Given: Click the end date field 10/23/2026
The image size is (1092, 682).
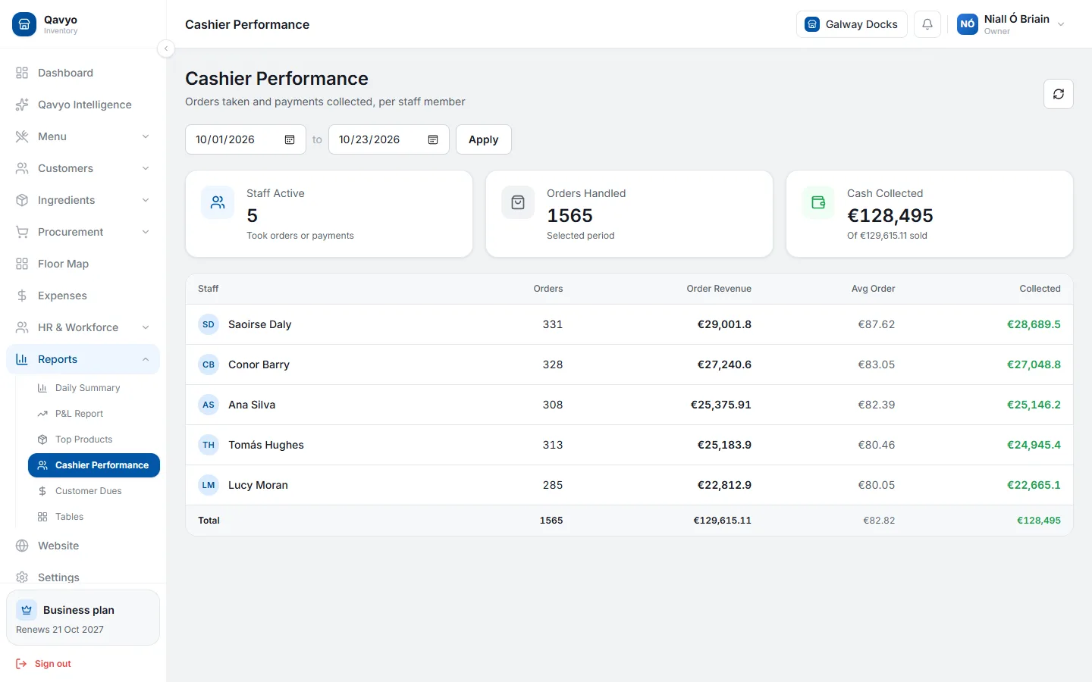Looking at the screenshot, I should point(389,139).
